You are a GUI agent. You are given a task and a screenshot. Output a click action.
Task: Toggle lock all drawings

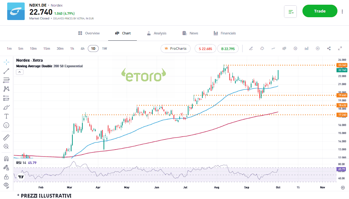[6, 177]
